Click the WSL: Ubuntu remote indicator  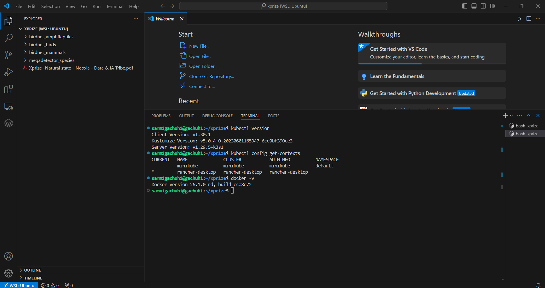click(19, 285)
